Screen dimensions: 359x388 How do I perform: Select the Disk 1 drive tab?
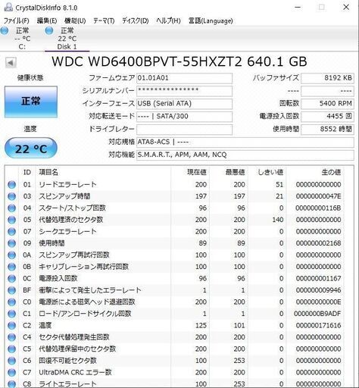pyautogui.click(x=67, y=39)
